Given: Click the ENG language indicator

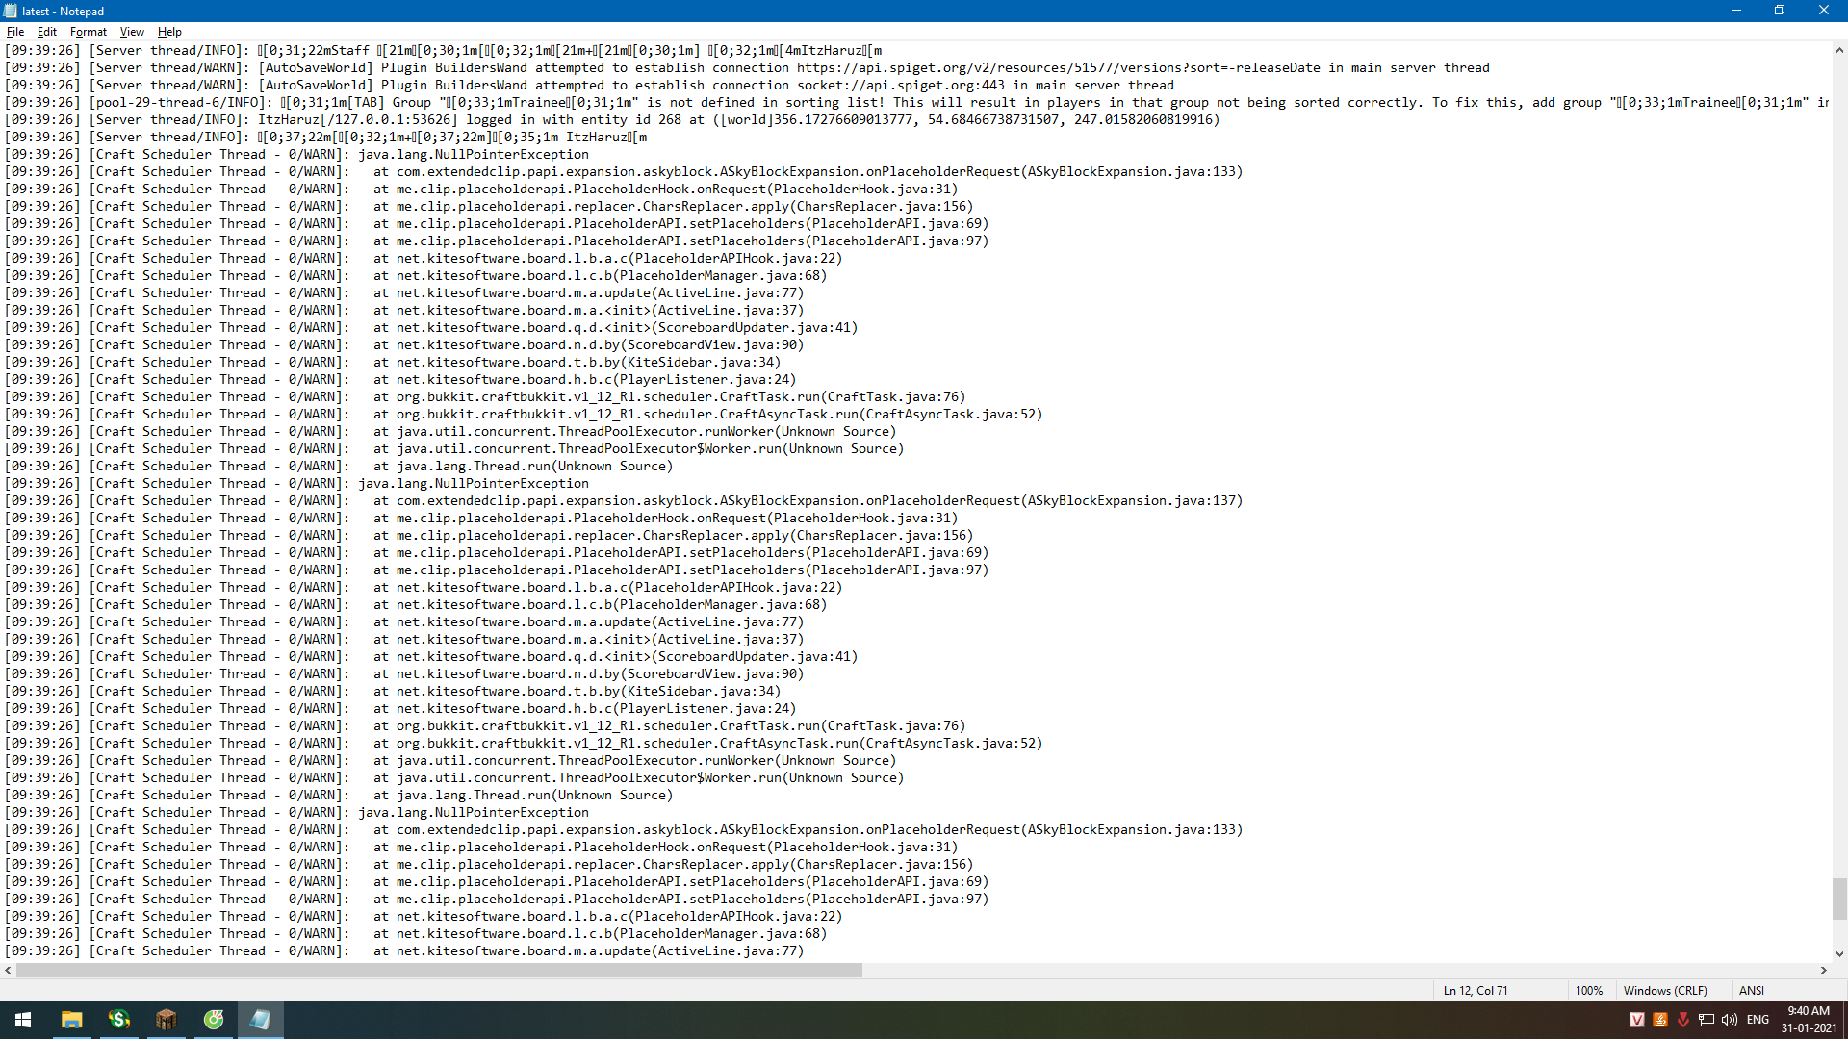Looking at the screenshot, I should [x=1758, y=1020].
